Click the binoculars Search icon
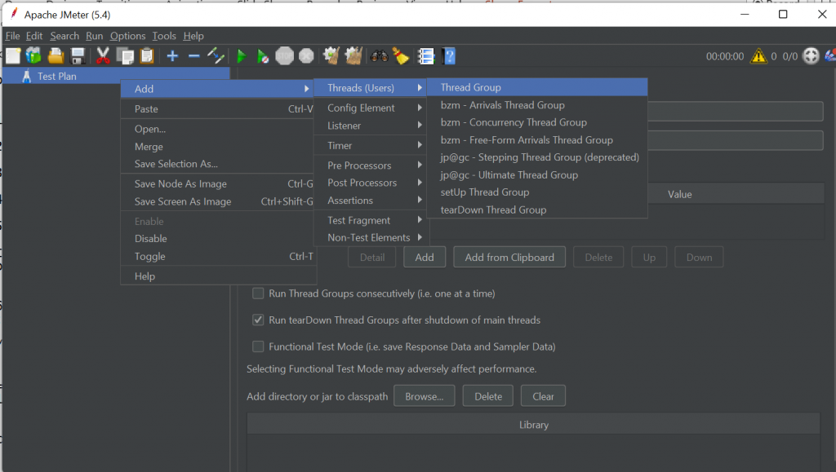This screenshot has height=472, width=836. 379,56
